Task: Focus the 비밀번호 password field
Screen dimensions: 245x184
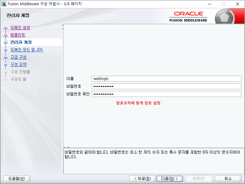Action: click(x=167, y=86)
